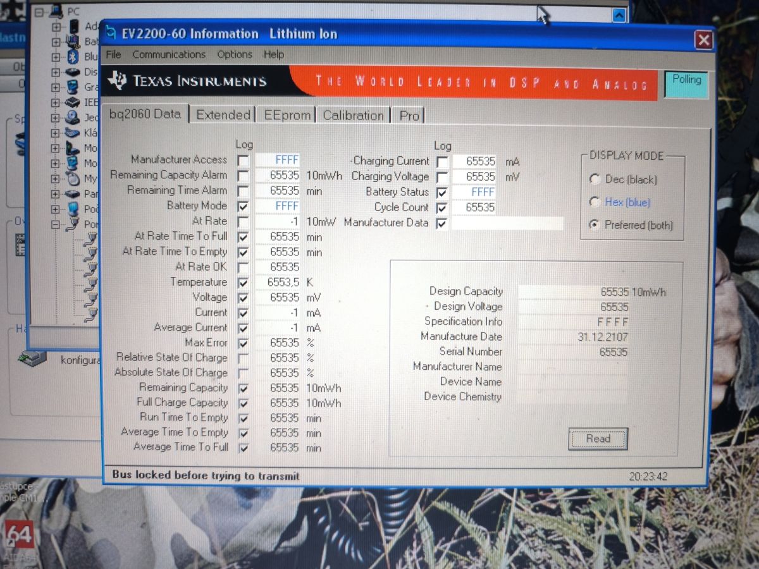Collapse the PC root node

point(40,12)
